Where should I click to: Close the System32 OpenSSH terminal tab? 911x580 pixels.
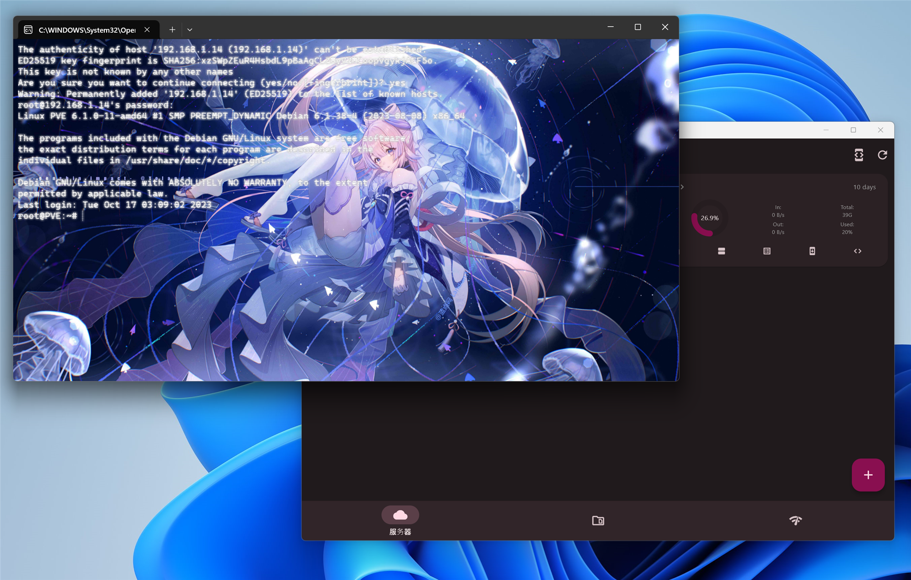point(147,30)
